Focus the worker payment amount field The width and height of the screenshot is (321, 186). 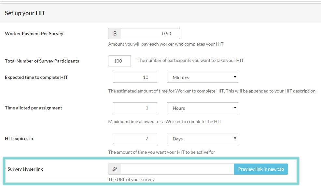point(150,34)
